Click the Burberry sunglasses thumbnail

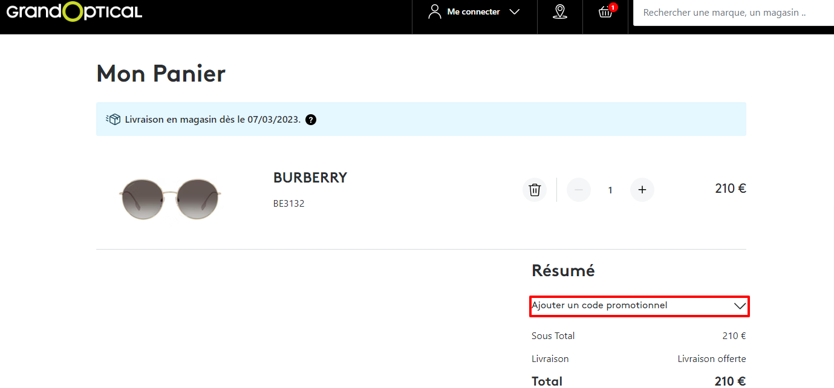click(x=170, y=198)
